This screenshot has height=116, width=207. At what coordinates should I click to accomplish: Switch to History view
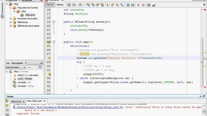(x=60, y=5)
